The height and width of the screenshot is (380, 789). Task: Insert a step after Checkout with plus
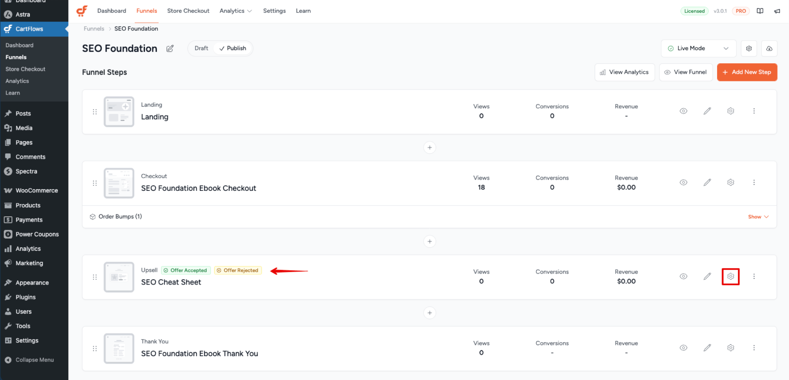(x=429, y=241)
